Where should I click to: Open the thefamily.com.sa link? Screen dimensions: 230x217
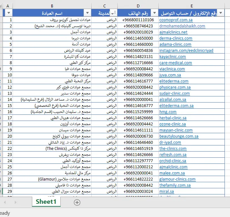point(175,185)
